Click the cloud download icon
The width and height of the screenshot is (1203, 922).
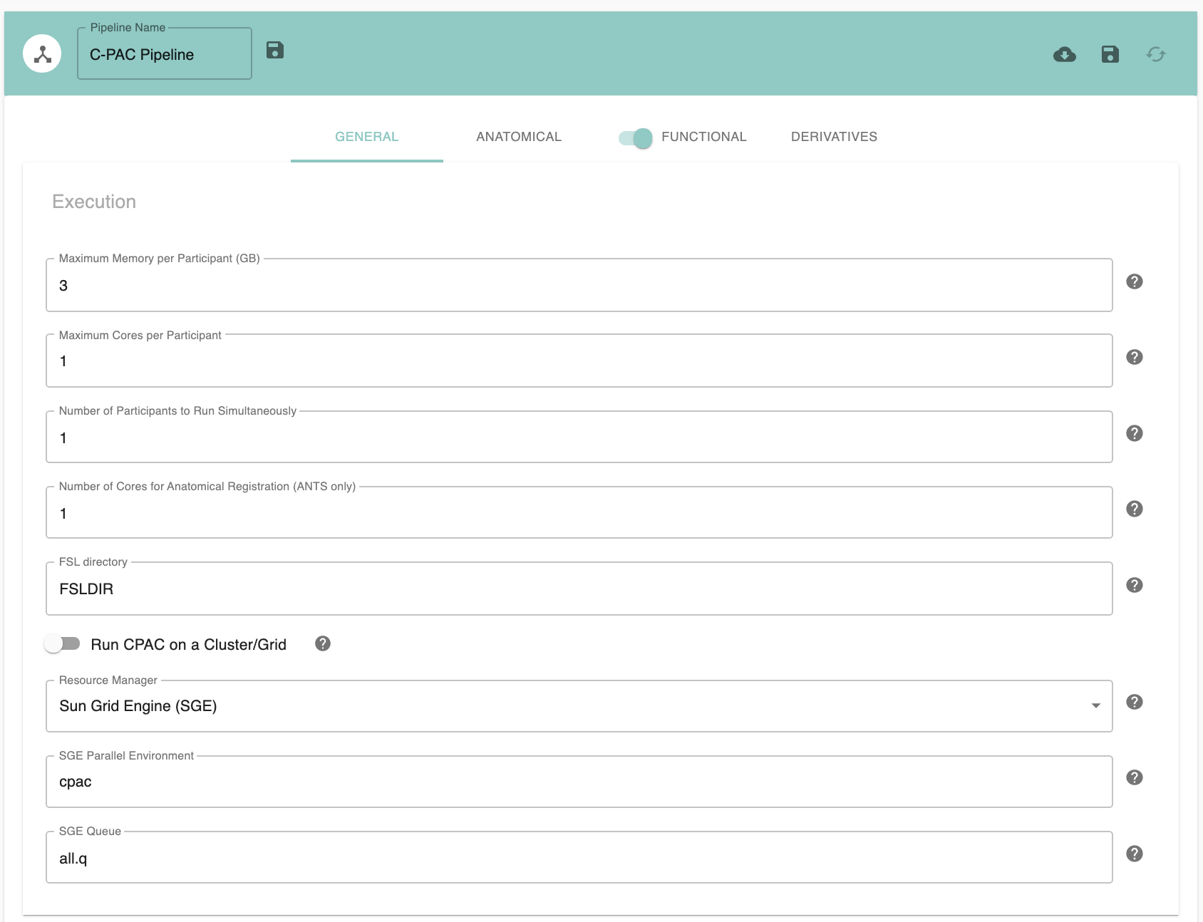click(1064, 55)
